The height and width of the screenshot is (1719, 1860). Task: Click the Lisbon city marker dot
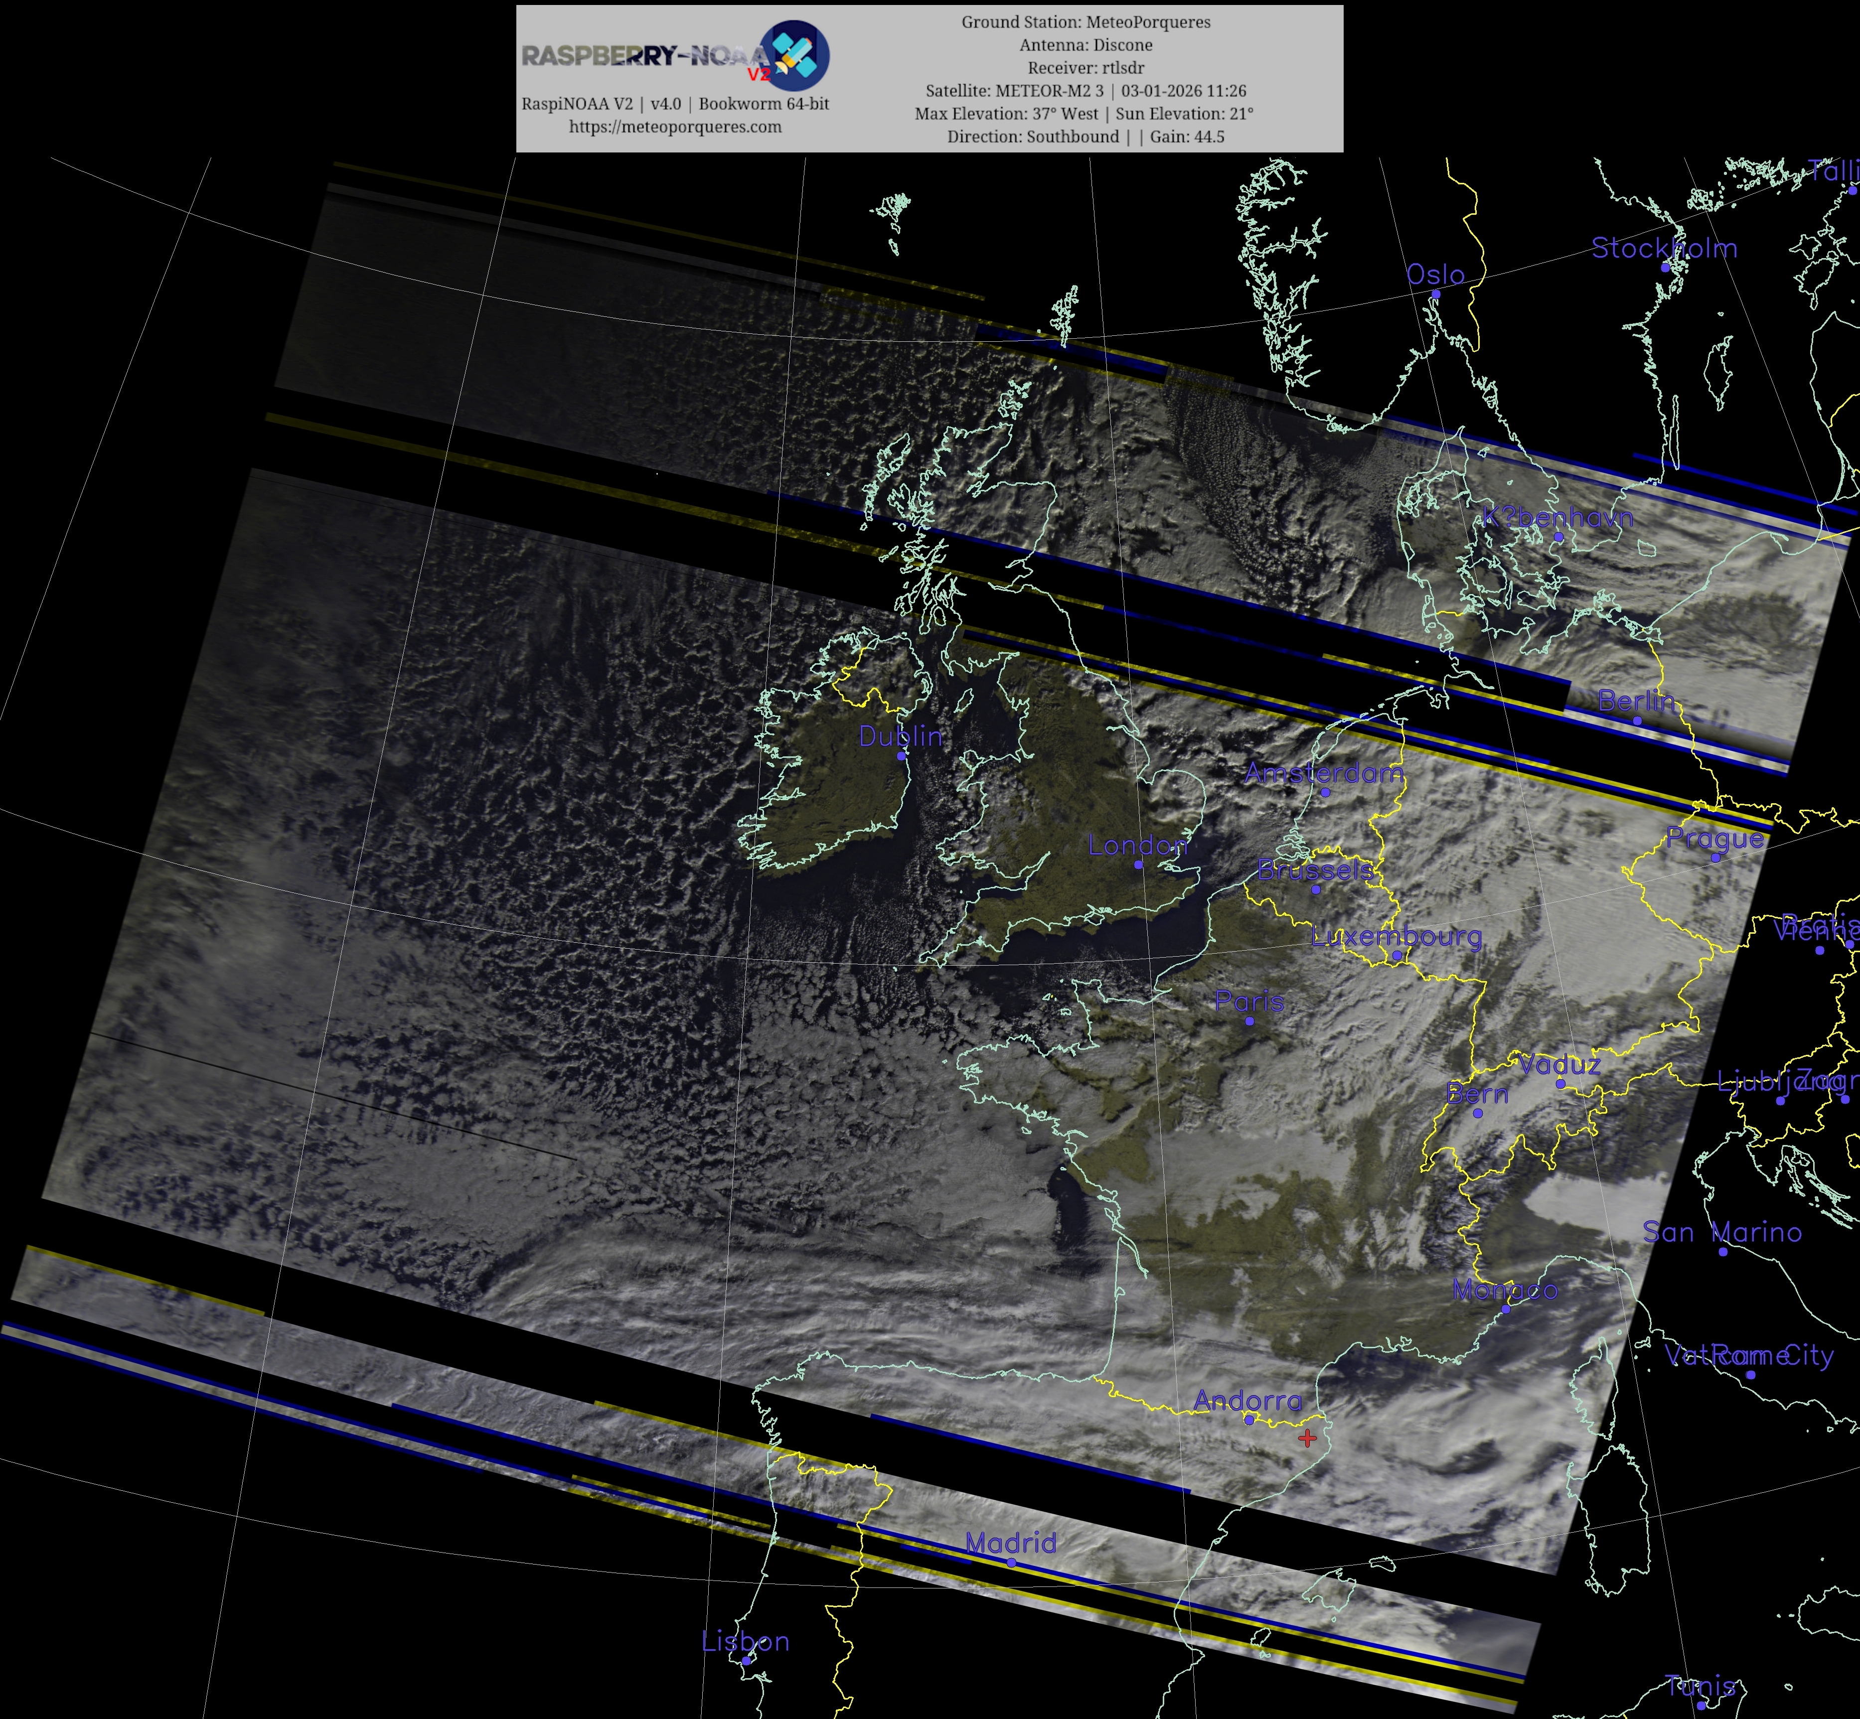pos(745,1660)
